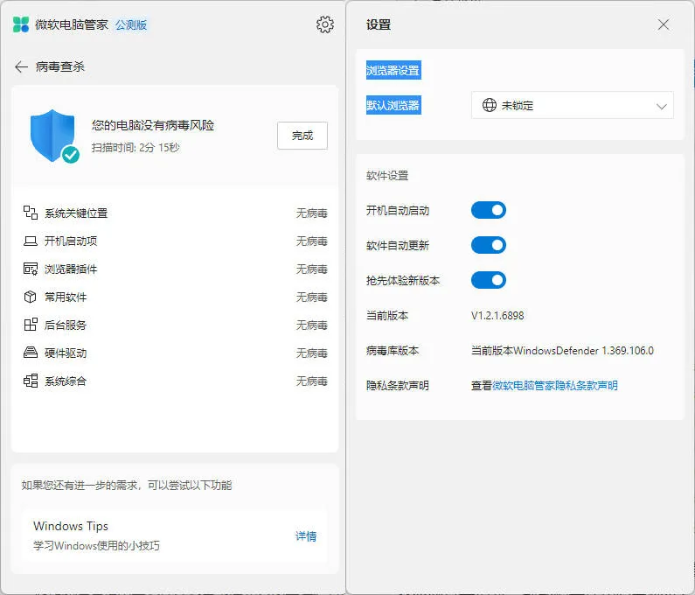Click the 微软电脑管家 title text
695x595 pixels.
point(72,24)
